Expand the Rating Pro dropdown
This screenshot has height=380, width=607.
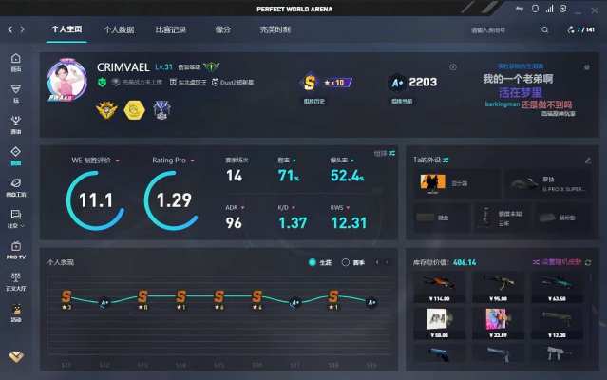pyautogui.click(x=193, y=161)
